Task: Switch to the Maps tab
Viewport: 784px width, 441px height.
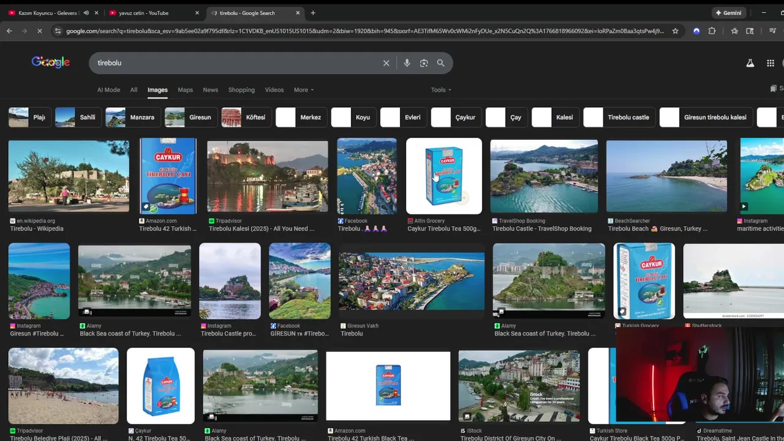Action: [x=185, y=90]
